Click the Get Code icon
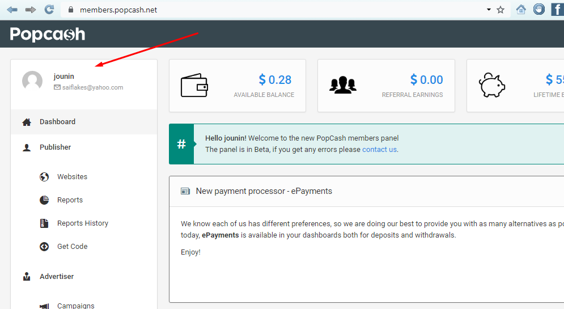 tap(44, 247)
